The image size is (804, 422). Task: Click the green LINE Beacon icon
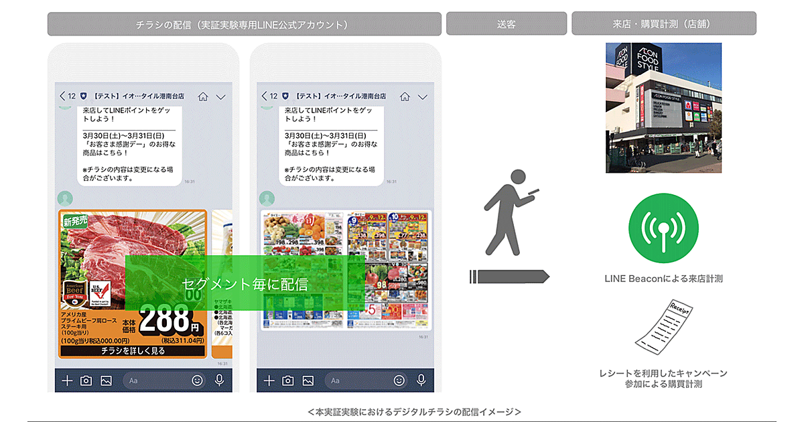click(x=663, y=228)
